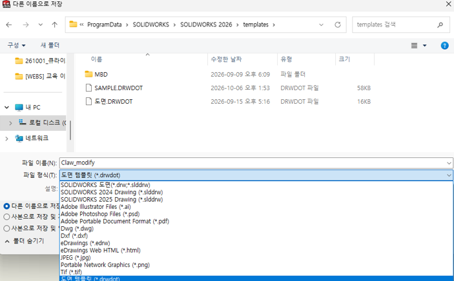
Task: Select templates in the breadcrumb path
Action: (x=256, y=24)
